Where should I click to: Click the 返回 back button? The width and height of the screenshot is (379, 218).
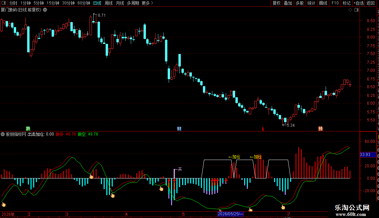click(x=371, y=3)
